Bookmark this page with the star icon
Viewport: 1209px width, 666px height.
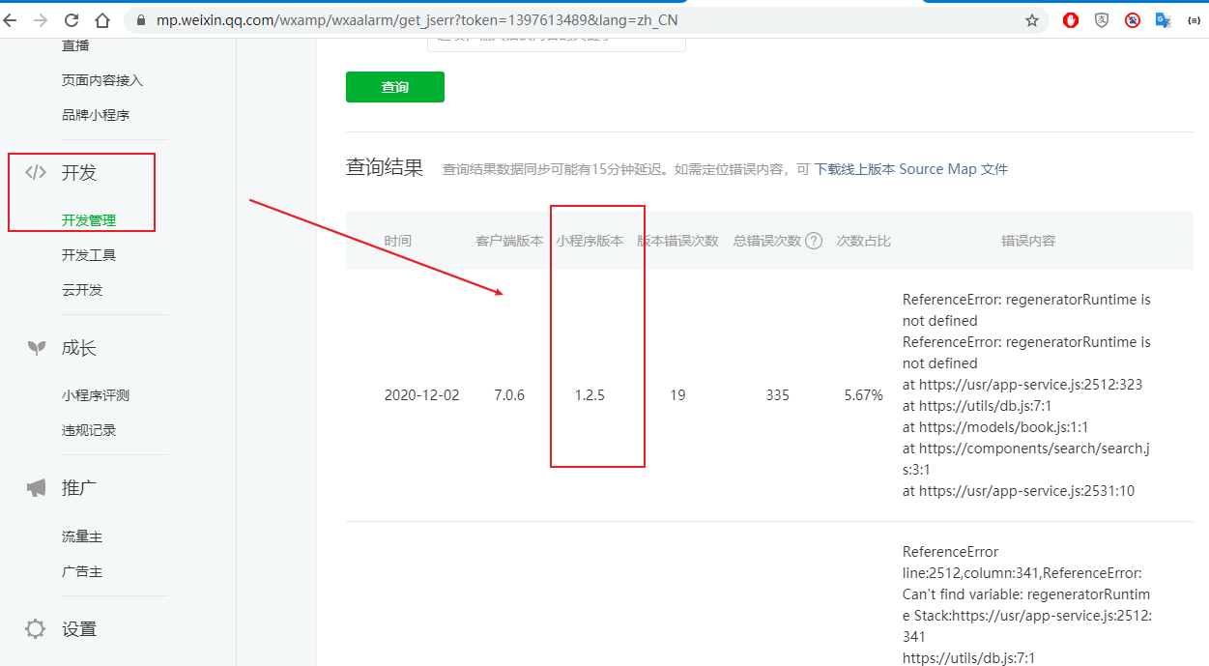(1032, 20)
